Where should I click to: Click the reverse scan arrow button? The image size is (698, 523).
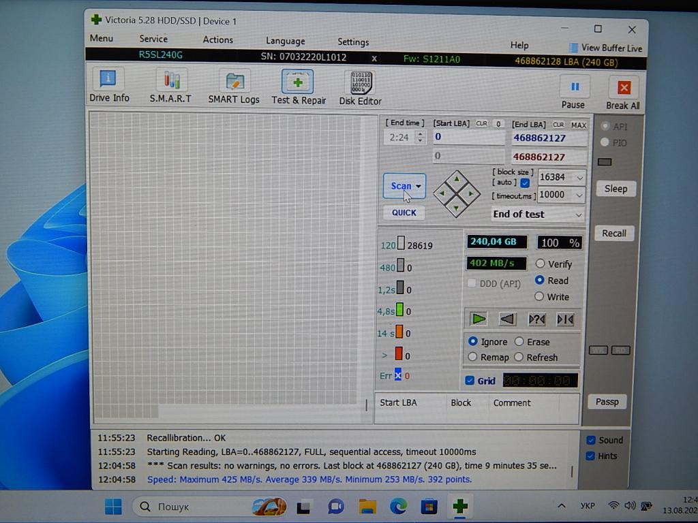click(x=507, y=319)
